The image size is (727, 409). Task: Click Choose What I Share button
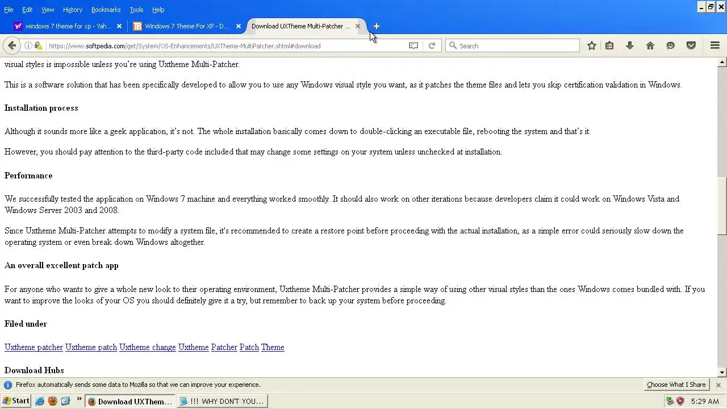coord(676,385)
